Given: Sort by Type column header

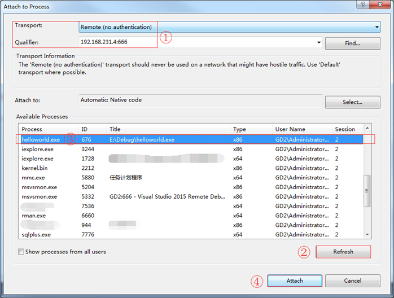Looking at the screenshot, I should pos(251,129).
